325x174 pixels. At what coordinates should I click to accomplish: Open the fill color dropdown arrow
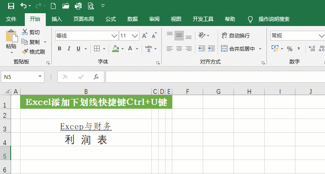pyautogui.click(x=122, y=49)
